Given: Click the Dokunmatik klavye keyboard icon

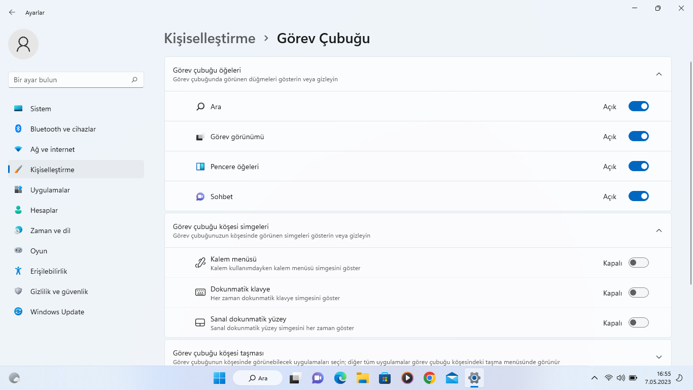Looking at the screenshot, I should coord(200,292).
